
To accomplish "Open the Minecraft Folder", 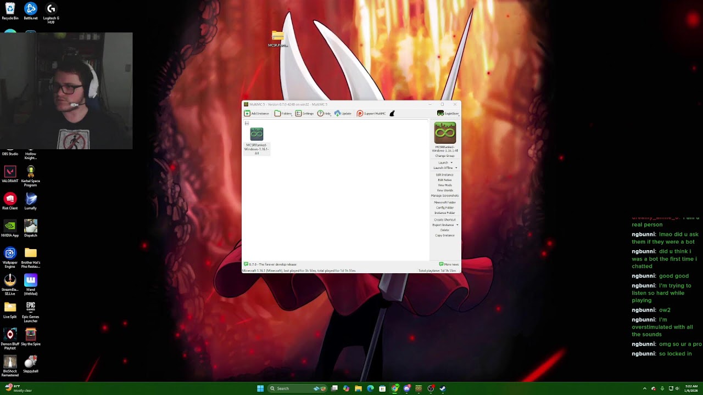I will tap(445, 202).
